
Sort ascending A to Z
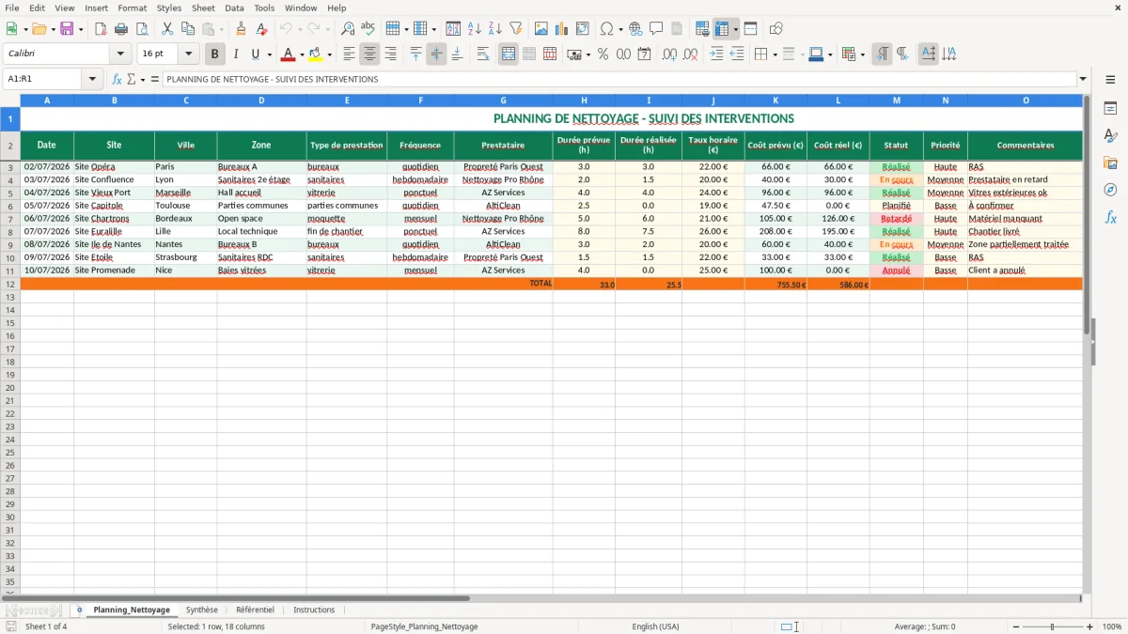(x=475, y=29)
